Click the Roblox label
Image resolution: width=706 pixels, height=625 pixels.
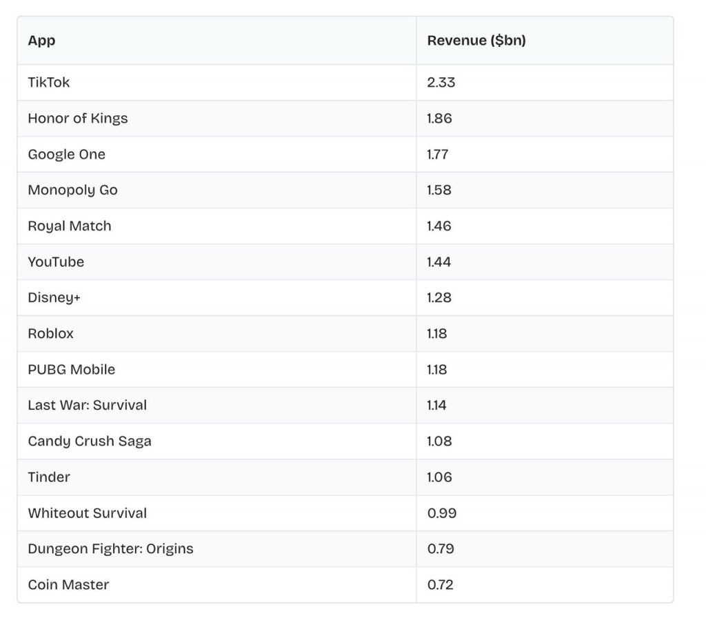click(51, 333)
